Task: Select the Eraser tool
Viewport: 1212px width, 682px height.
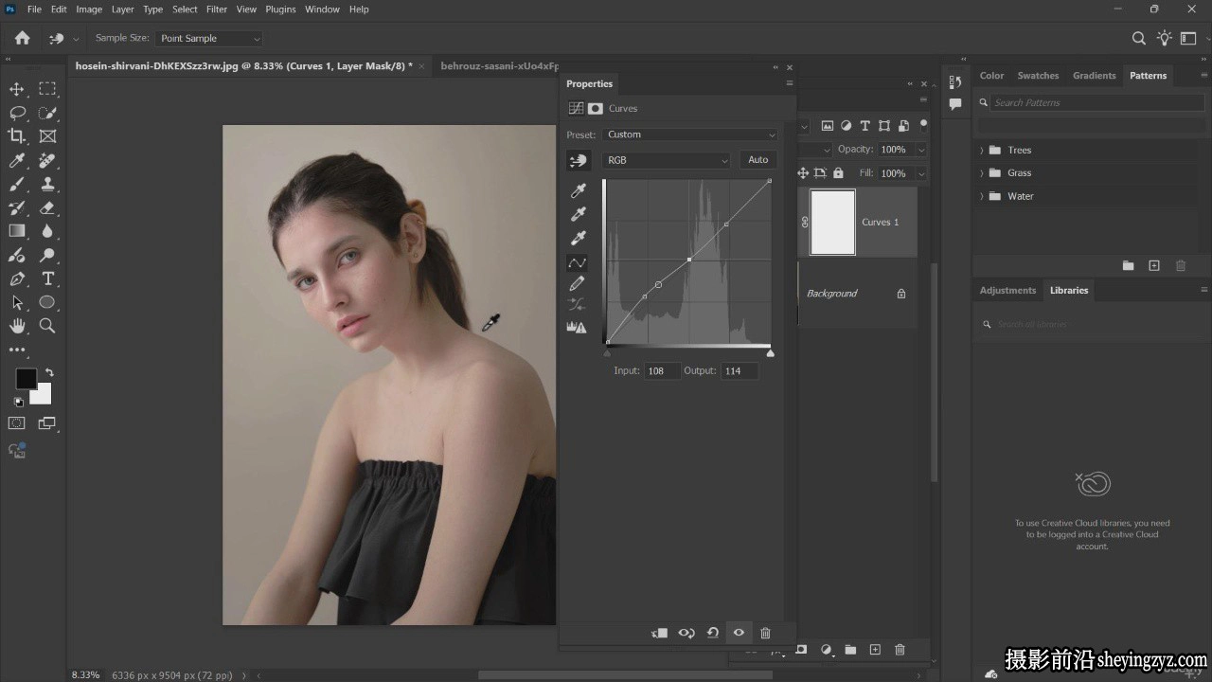Action: click(47, 207)
